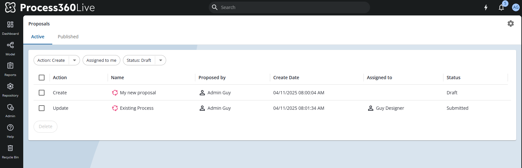
Task: Check the box for My new proposal
Action: point(42,93)
